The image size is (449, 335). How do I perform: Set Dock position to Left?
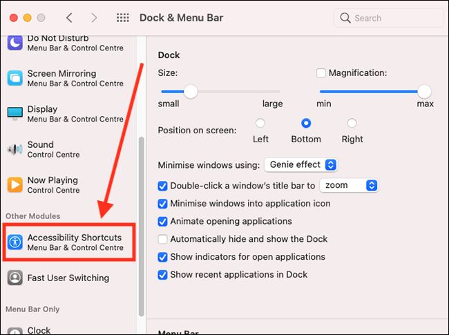[260, 123]
